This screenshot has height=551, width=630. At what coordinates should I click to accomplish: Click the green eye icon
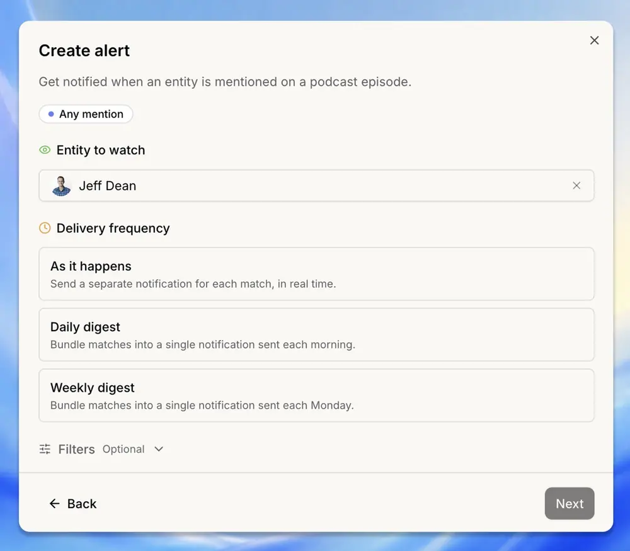click(45, 150)
